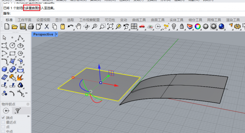Switch to the 工作平面 tab
Screen dimensions: 245x133
pyautogui.click(x=24, y=20)
